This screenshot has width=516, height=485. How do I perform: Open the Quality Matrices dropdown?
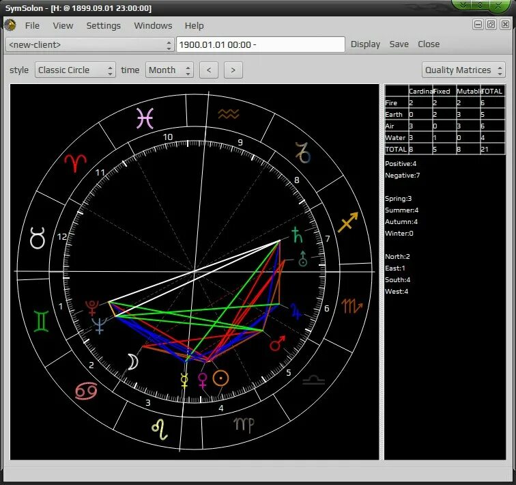[463, 70]
